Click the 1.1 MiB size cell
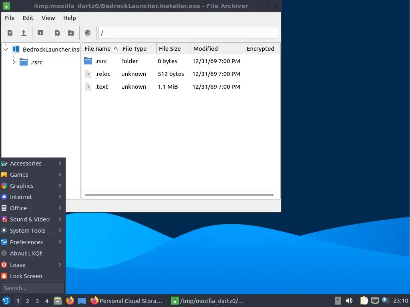The width and height of the screenshot is (410, 307). pos(168,87)
